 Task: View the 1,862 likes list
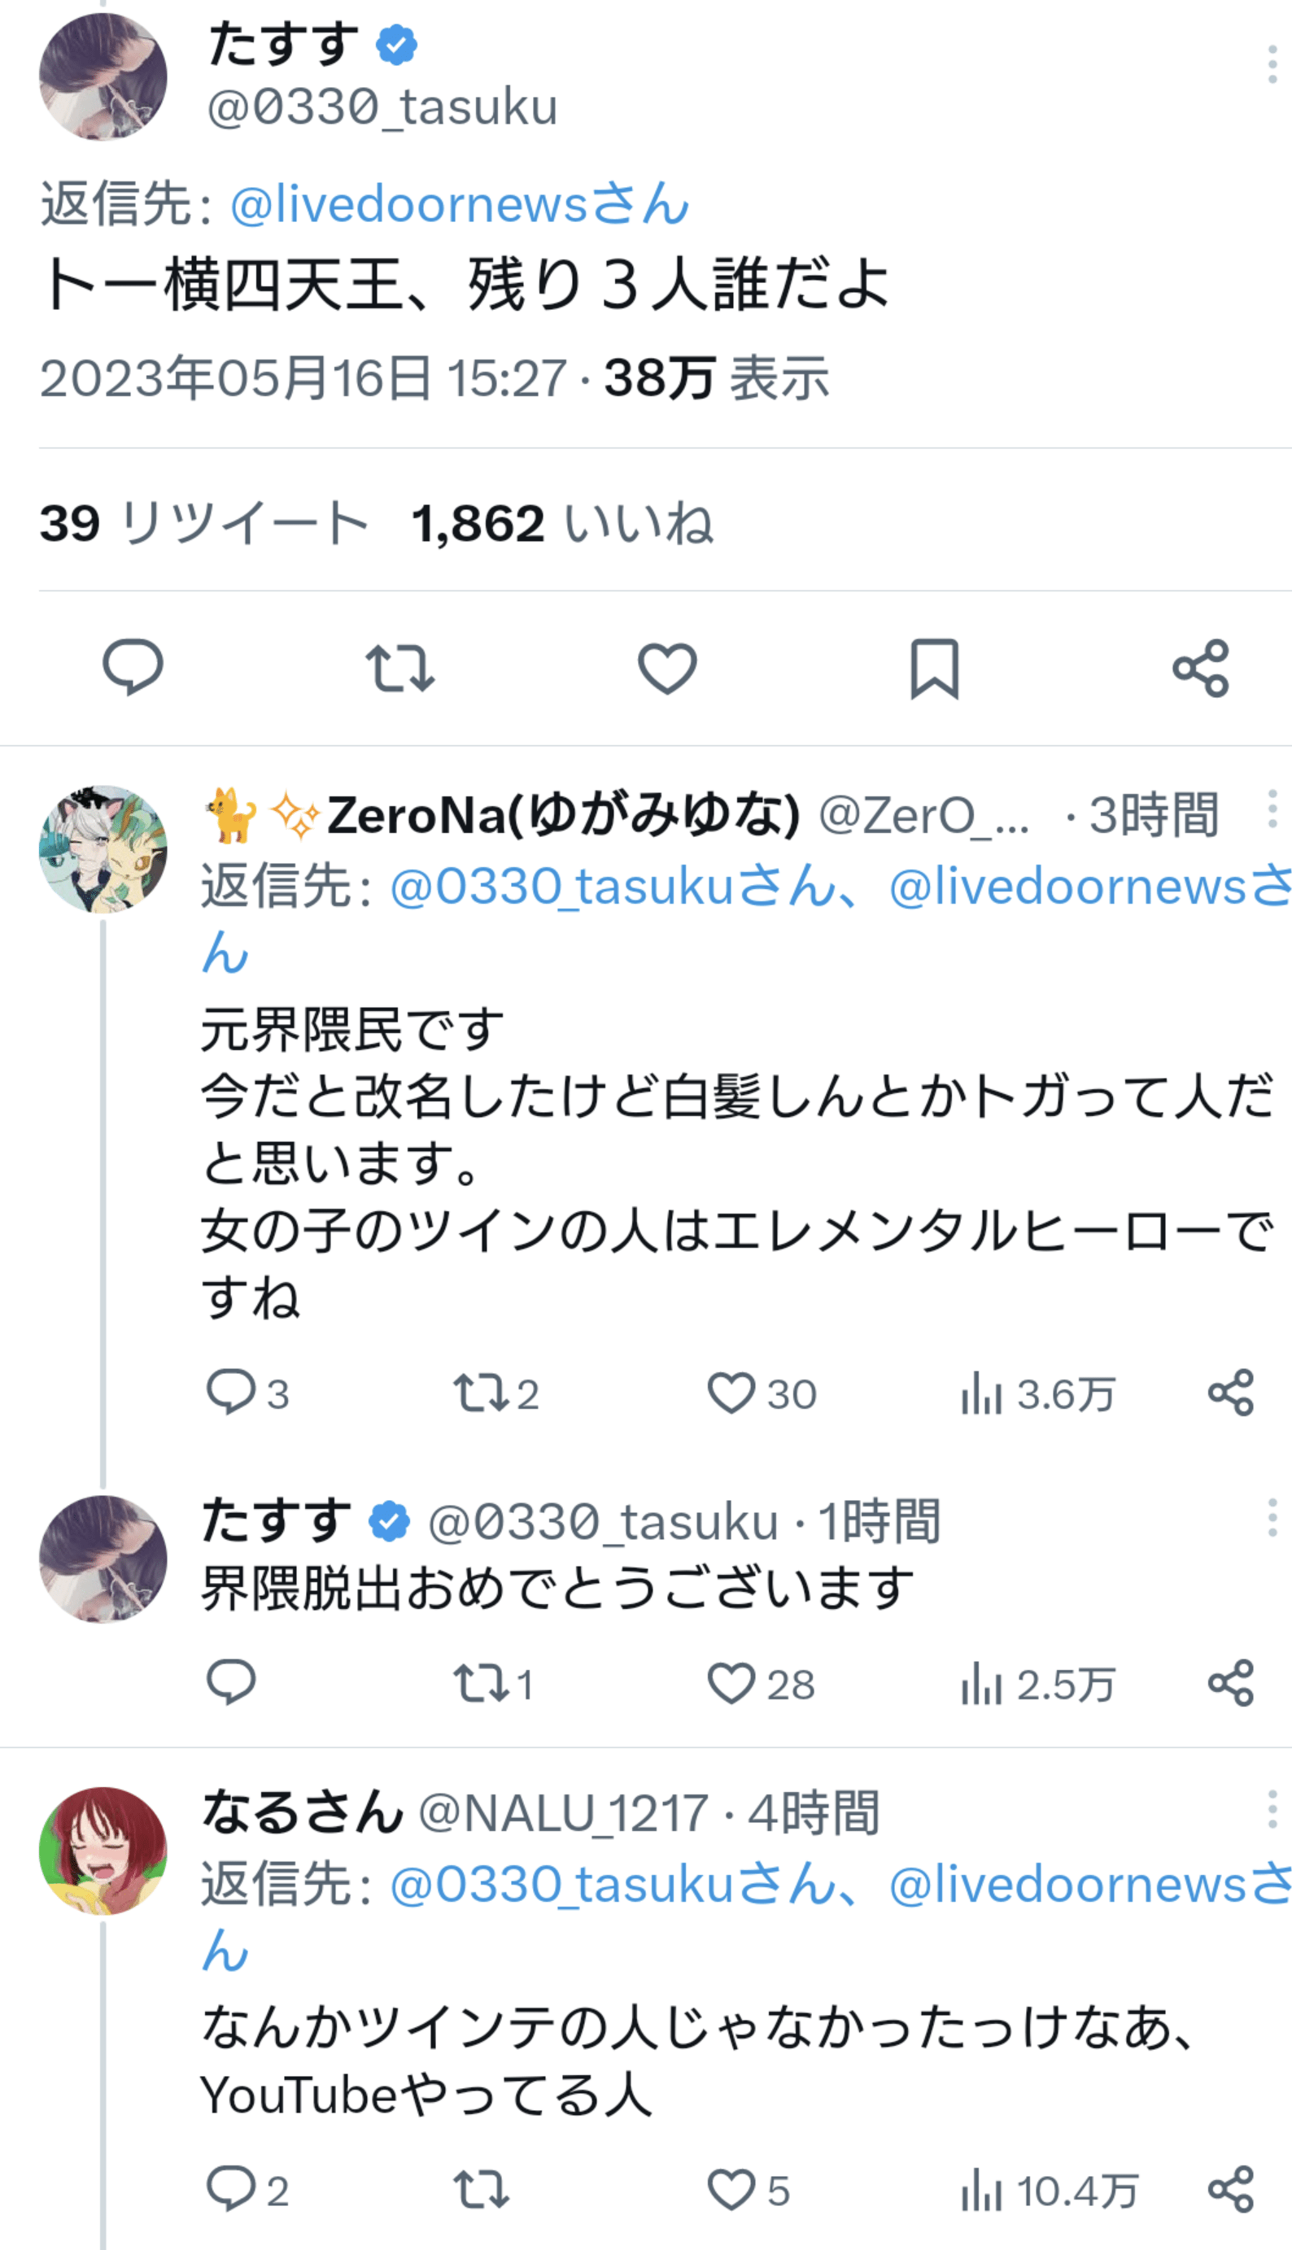click(x=561, y=522)
